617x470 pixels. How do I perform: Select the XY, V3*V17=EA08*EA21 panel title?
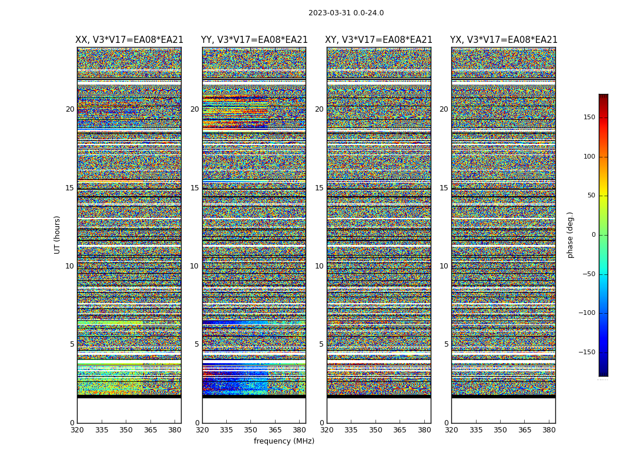click(378, 40)
